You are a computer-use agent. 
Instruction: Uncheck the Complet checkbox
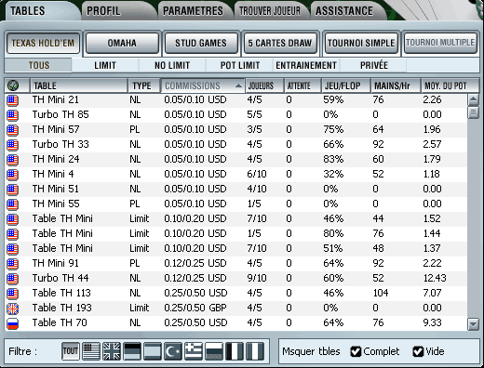[356, 351]
